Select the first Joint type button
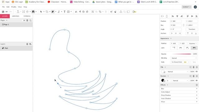 pos(174,48)
